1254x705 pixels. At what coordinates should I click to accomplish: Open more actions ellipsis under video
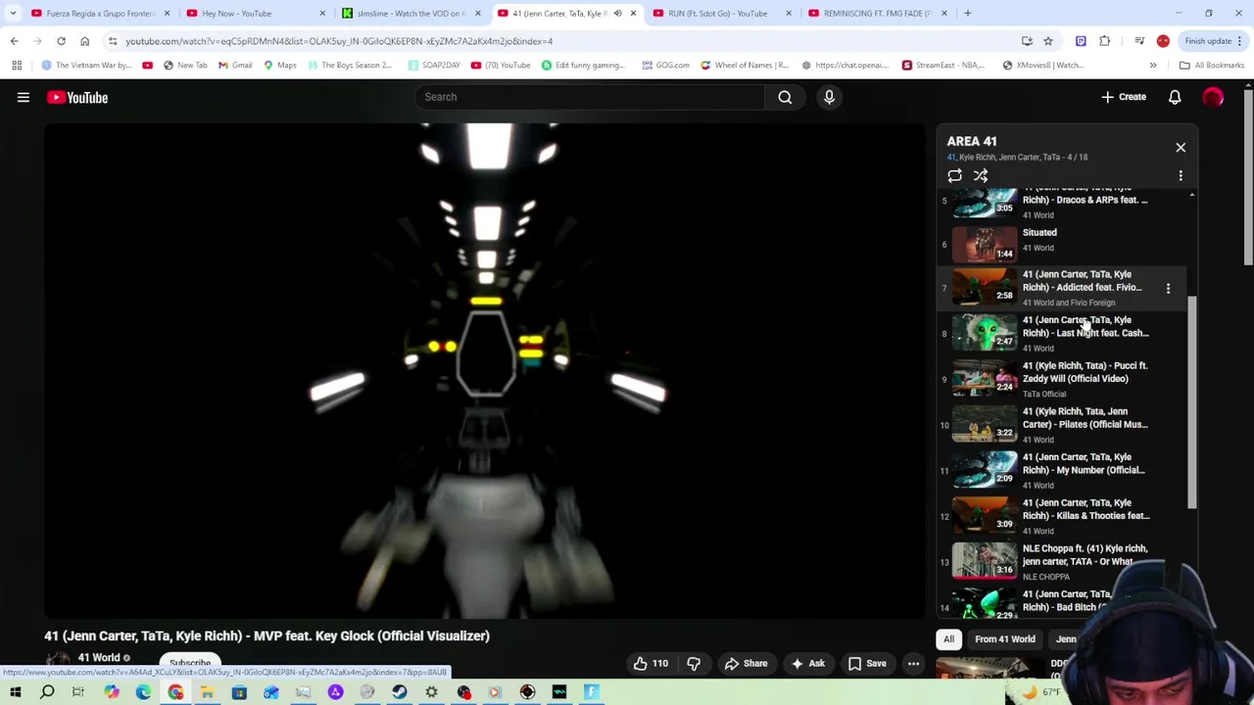coord(913,664)
